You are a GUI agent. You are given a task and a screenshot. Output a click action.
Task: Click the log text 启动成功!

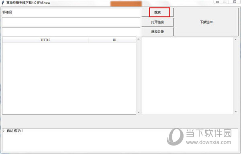click(14, 131)
